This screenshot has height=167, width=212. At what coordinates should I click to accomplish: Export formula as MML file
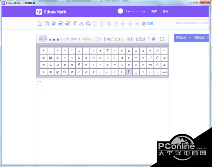pos(61,24)
